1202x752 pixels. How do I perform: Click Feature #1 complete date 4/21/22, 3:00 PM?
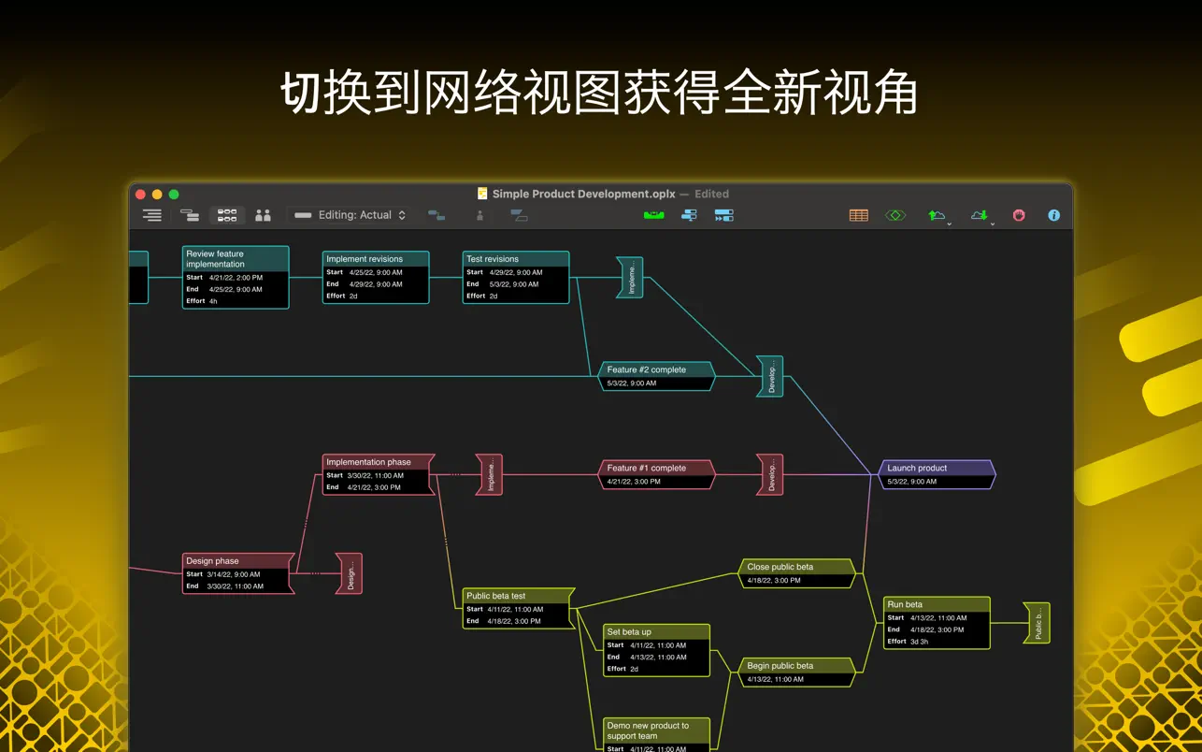coord(634,482)
